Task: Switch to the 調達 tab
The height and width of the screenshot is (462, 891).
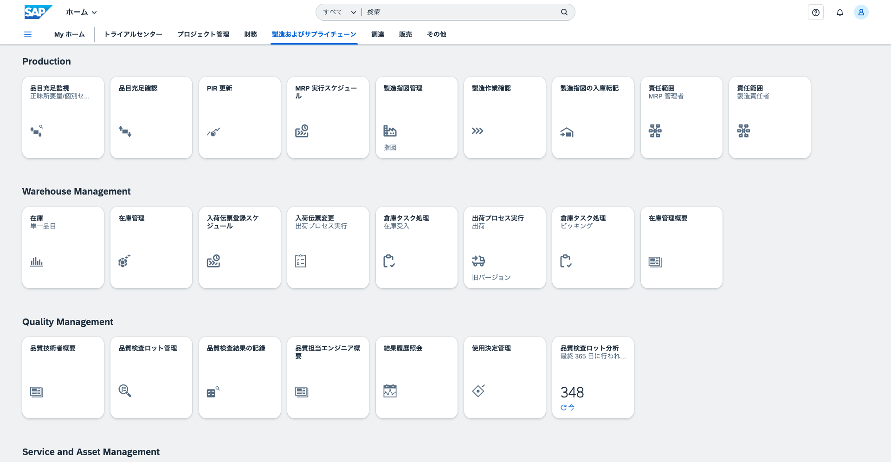Action: click(x=378, y=34)
